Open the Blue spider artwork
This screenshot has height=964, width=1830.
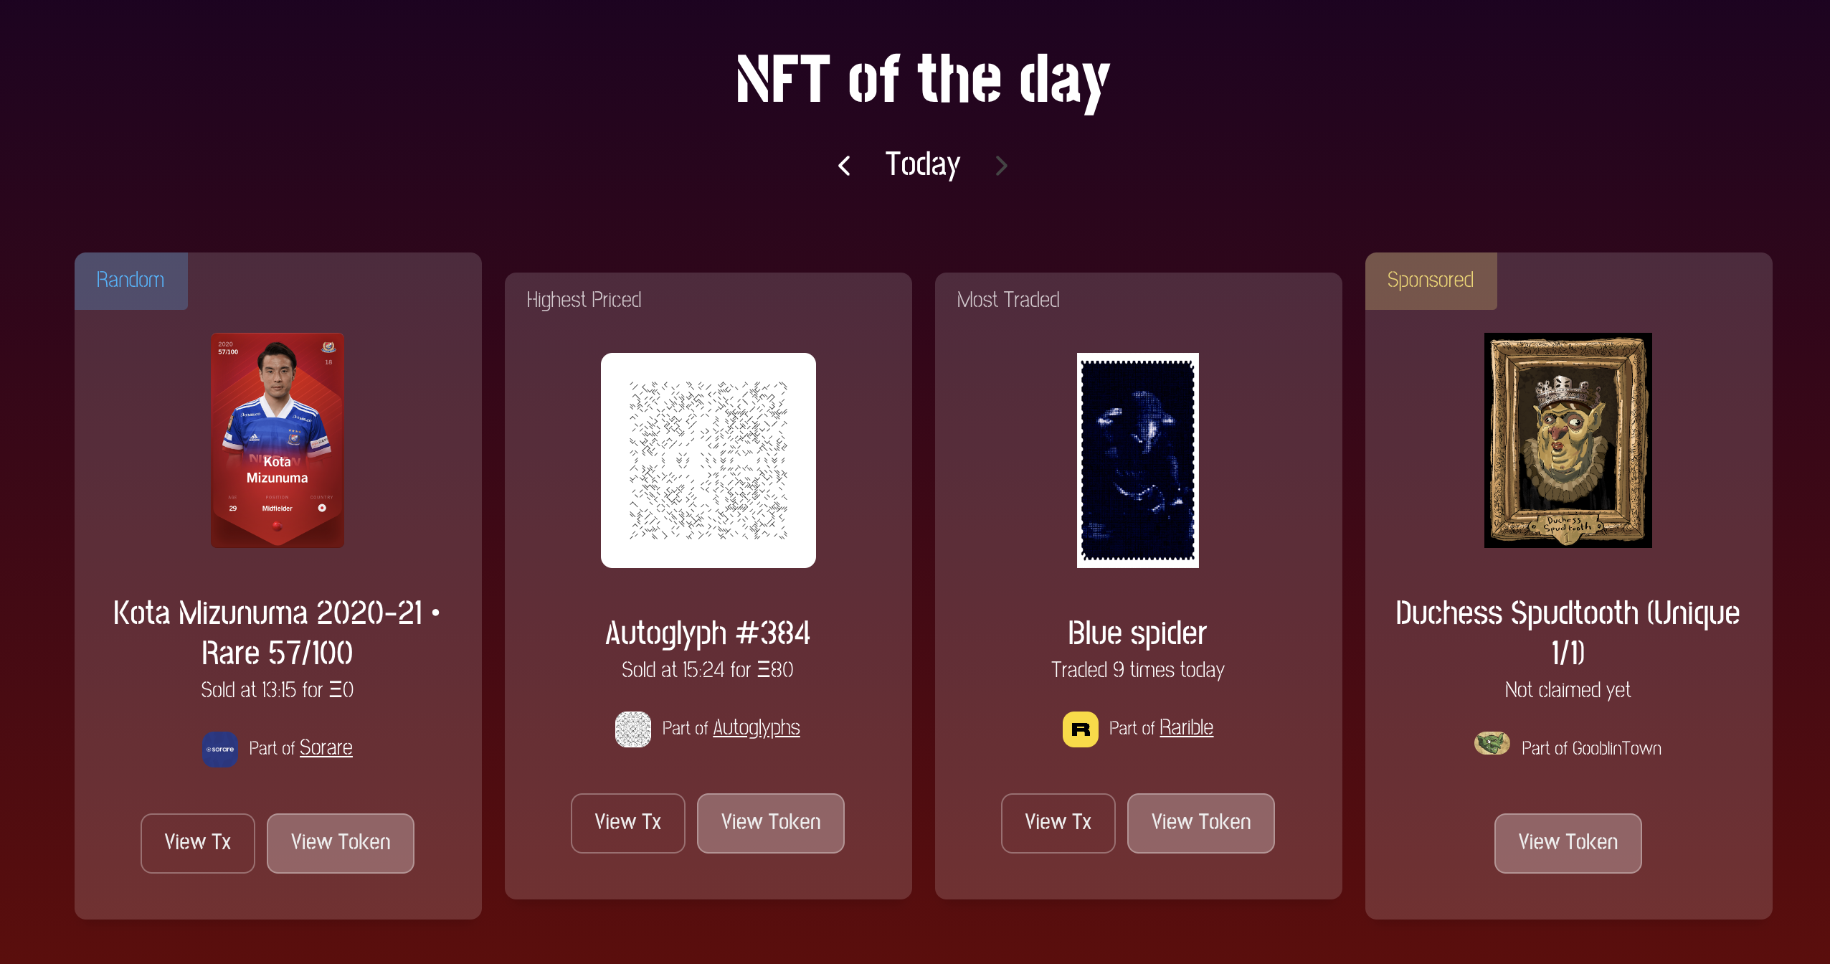[x=1137, y=460]
